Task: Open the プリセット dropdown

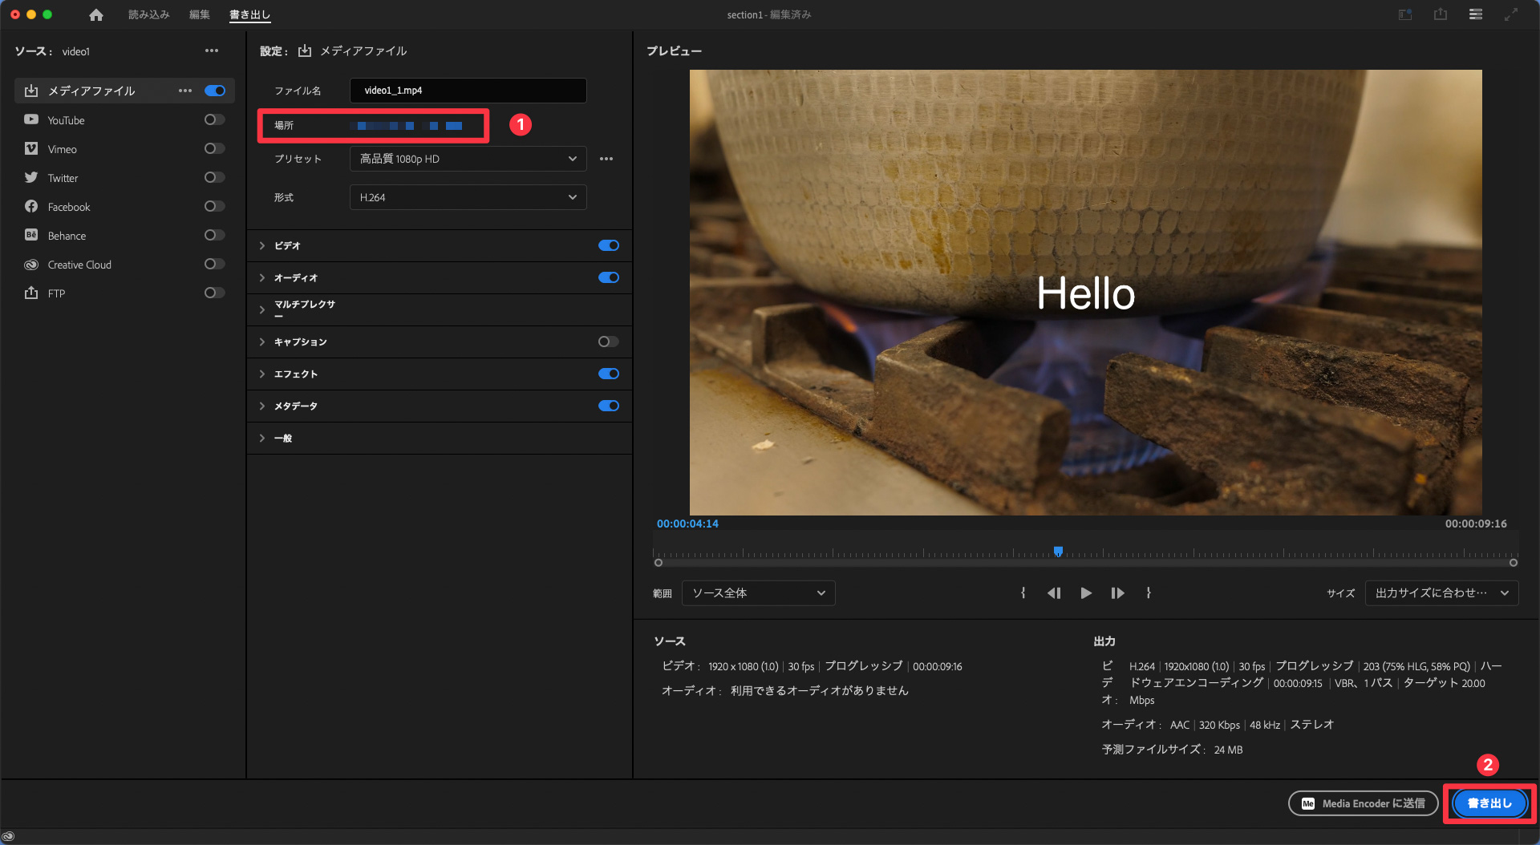Action: click(x=468, y=159)
